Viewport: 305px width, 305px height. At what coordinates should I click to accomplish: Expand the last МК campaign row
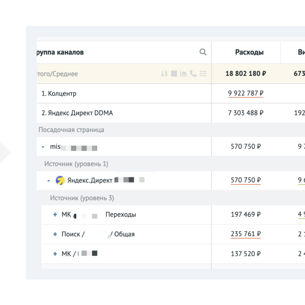pos(55,254)
